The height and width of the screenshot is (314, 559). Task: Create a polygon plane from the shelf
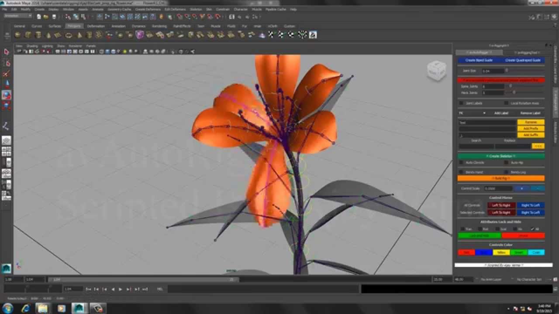click(59, 35)
